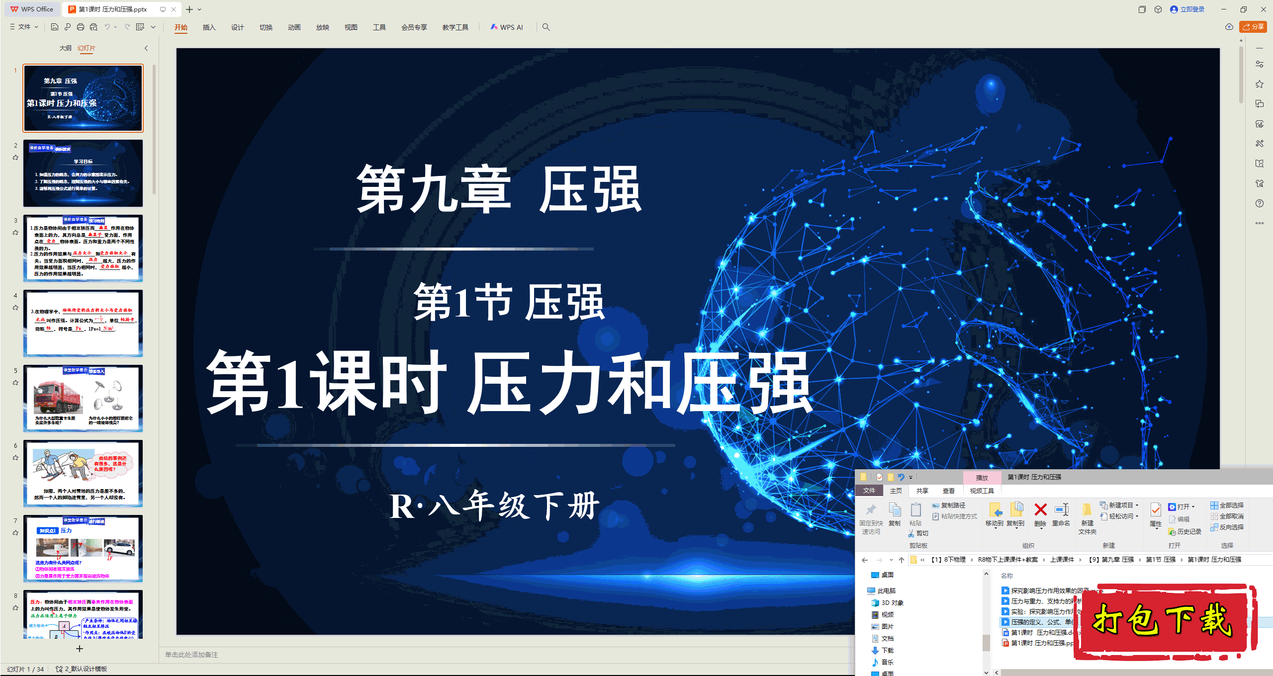
Task: Click the undo icon in Explorer title bar
Action: point(901,477)
